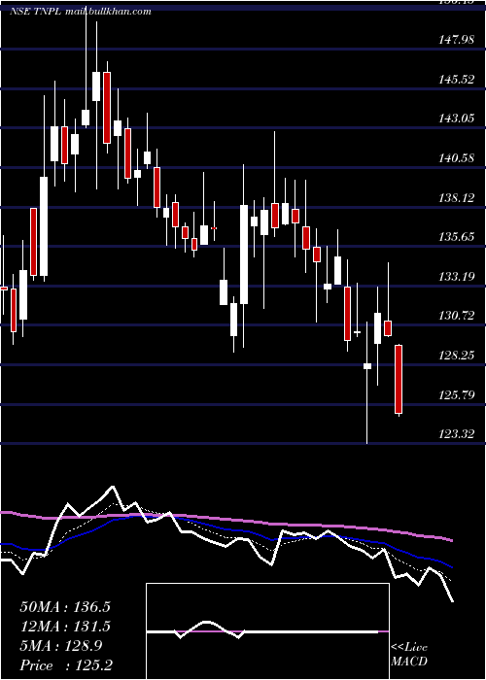Click the <<Live MACD label

[x=409, y=655]
